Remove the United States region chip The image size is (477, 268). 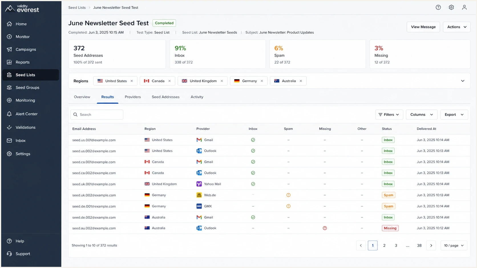pos(132,81)
